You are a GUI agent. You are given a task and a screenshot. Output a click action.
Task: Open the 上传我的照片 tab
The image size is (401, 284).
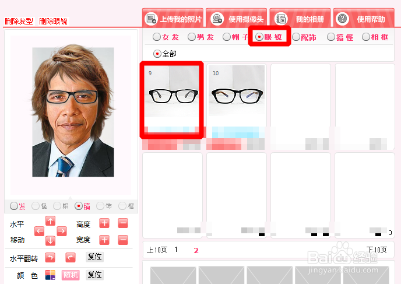(x=173, y=18)
